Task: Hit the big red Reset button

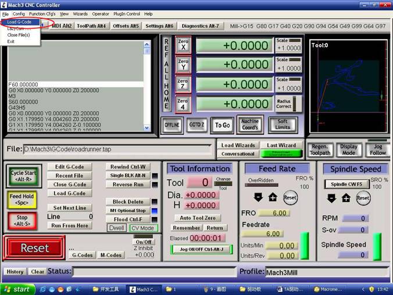Action: coord(34,247)
